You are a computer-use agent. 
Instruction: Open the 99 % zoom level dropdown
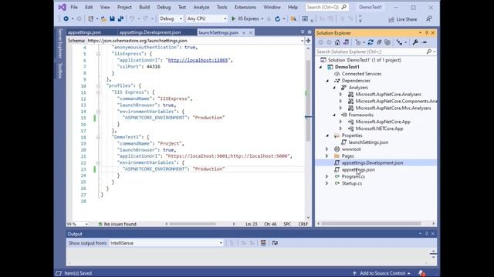86,224
